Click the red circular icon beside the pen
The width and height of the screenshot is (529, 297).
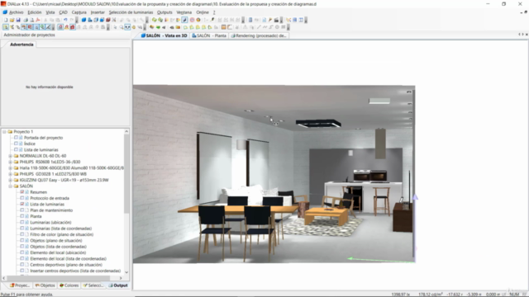[x=192, y=20]
